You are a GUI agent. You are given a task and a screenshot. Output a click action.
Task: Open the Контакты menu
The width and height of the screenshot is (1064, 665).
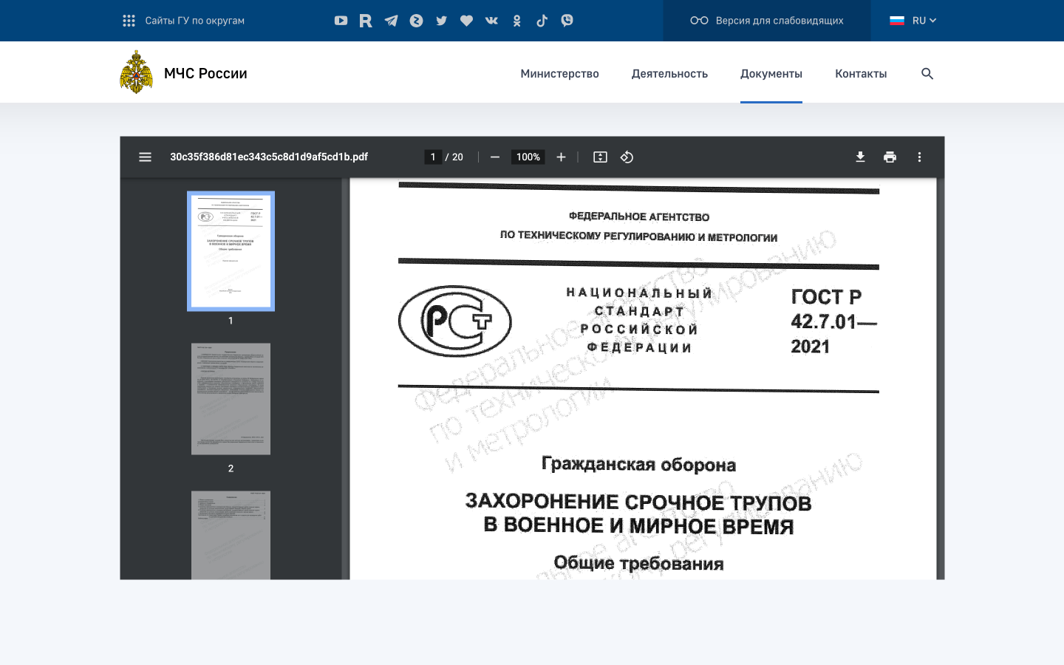coord(861,73)
